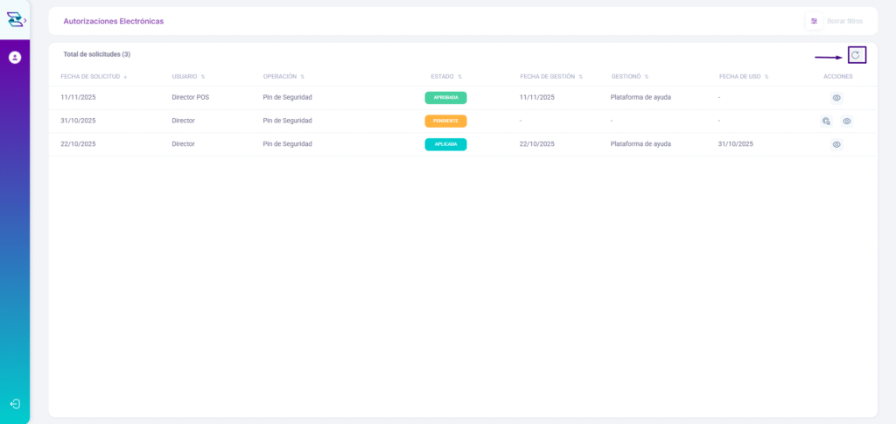
Task: Click the app logo in sidebar
Action: point(14,19)
